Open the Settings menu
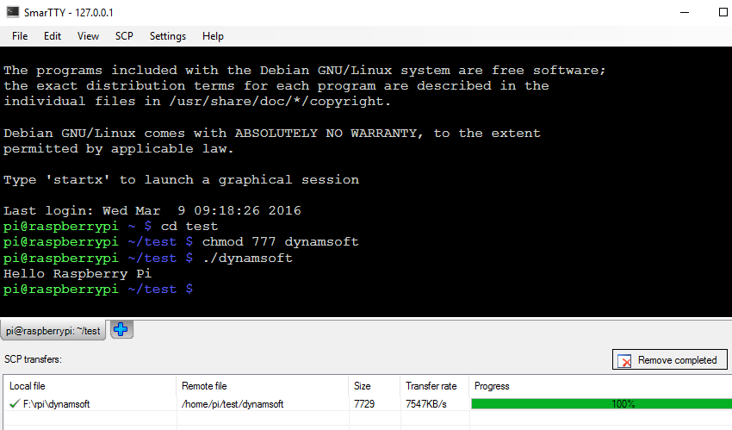 point(167,36)
